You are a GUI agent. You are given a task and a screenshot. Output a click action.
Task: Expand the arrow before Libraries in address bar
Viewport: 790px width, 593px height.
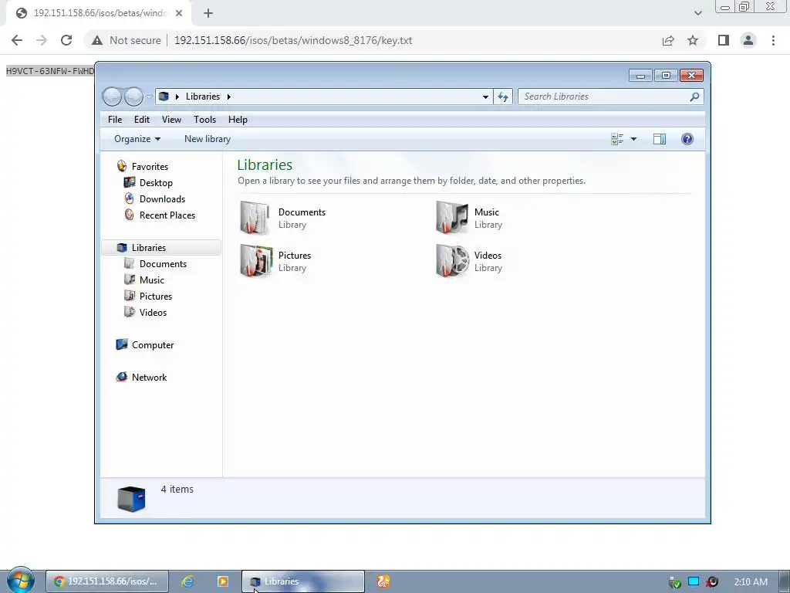click(177, 97)
